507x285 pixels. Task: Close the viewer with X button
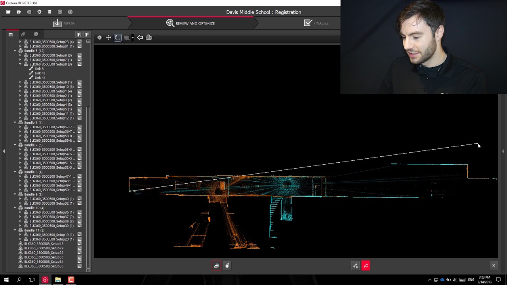coord(494,266)
